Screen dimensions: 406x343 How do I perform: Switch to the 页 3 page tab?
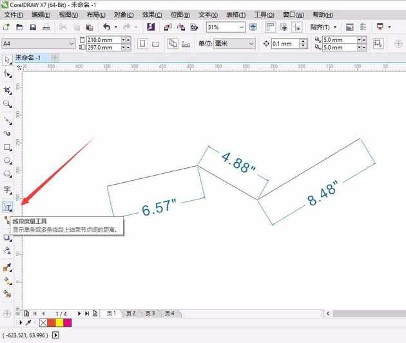tap(150, 313)
